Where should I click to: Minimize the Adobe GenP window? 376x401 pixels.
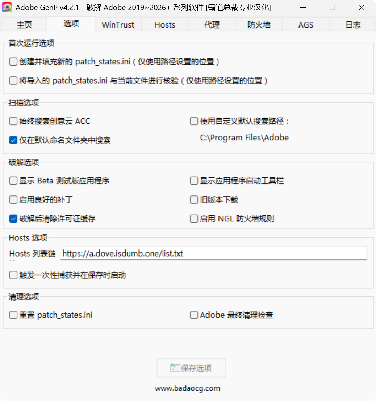[303, 7]
